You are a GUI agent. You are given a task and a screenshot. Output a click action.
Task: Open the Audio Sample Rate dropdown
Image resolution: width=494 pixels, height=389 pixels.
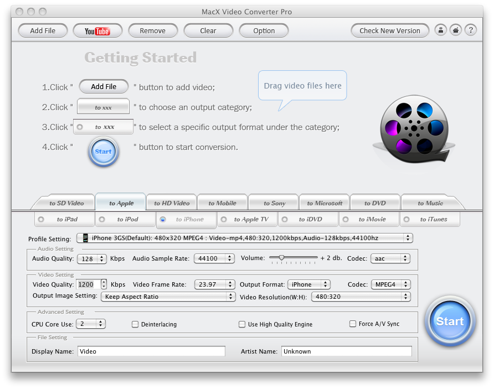point(214,258)
